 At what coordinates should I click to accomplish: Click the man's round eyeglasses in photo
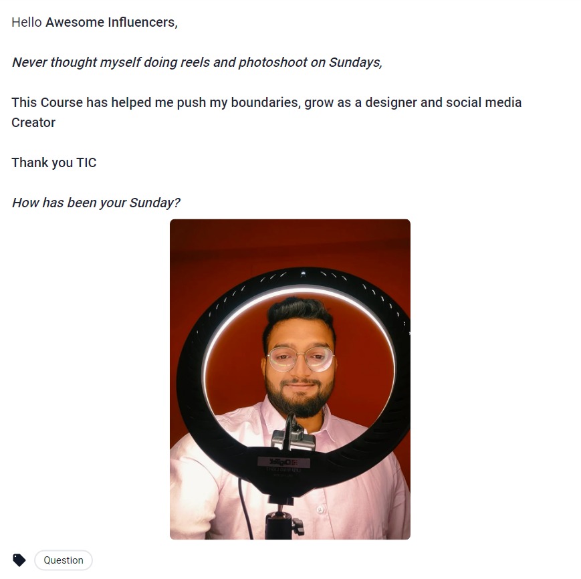tap(301, 359)
